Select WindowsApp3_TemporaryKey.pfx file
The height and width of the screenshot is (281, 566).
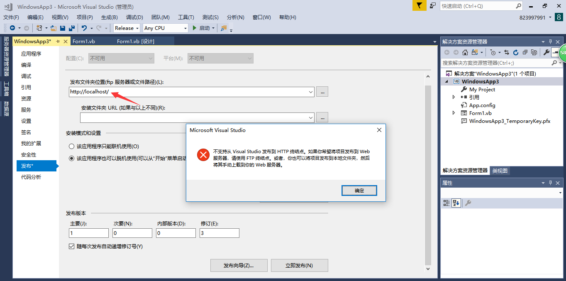(x=509, y=121)
